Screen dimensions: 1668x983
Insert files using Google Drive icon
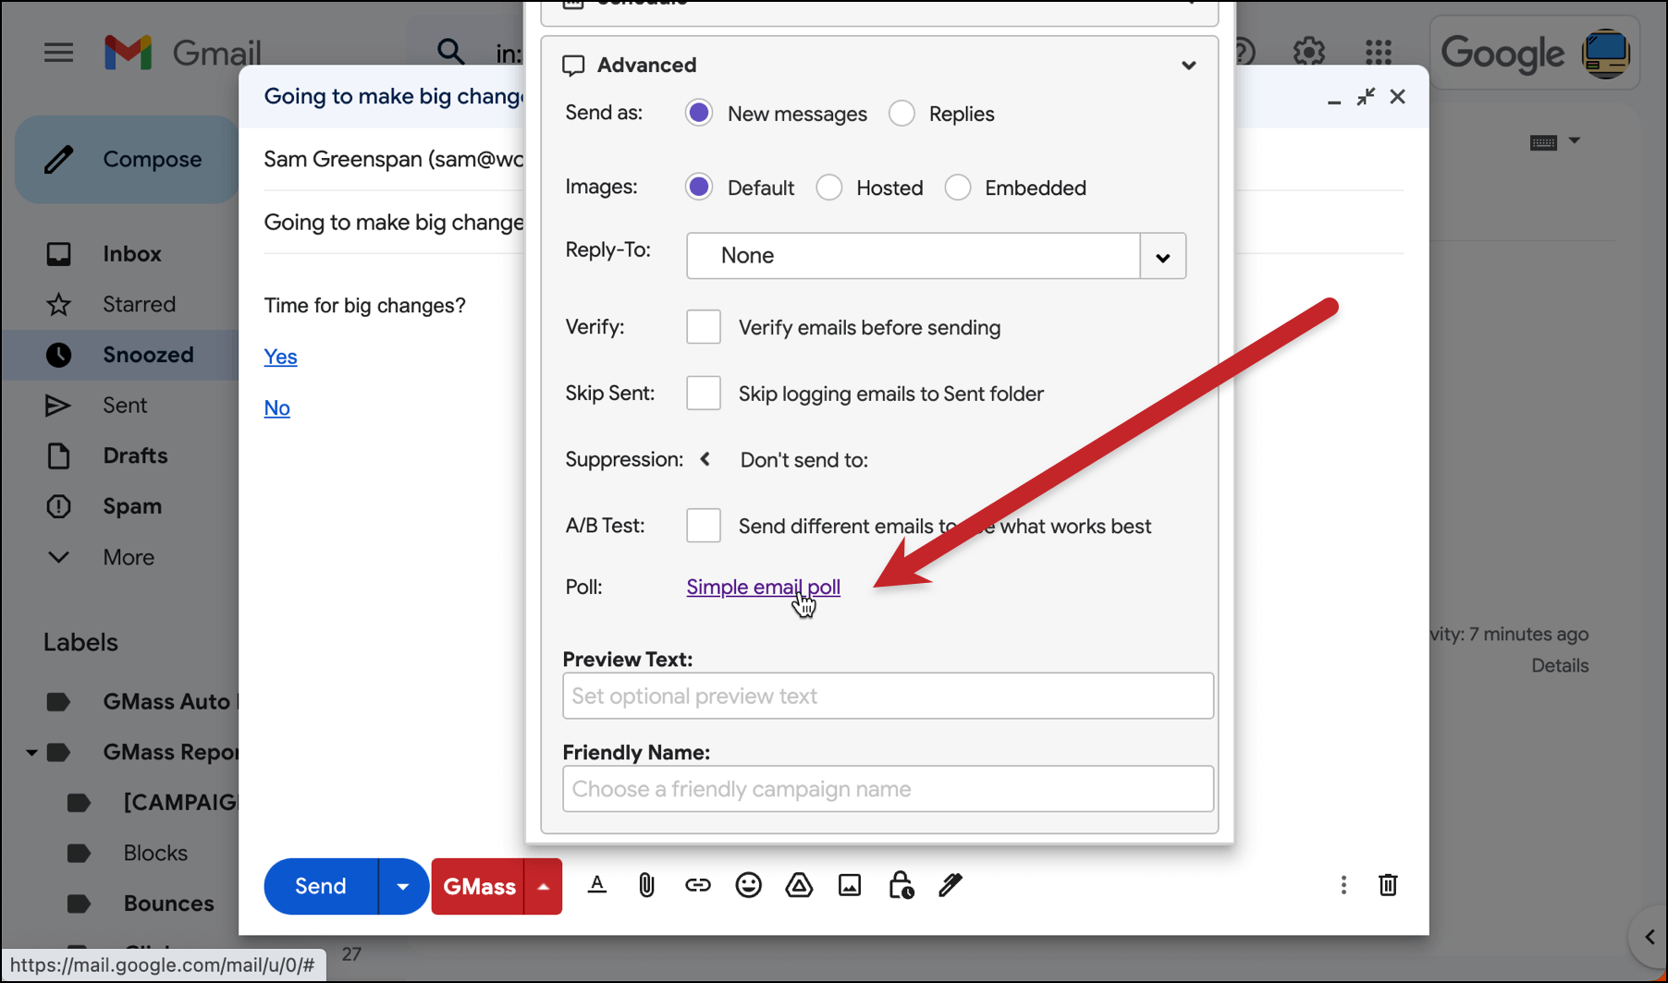(x=799, y=885)
